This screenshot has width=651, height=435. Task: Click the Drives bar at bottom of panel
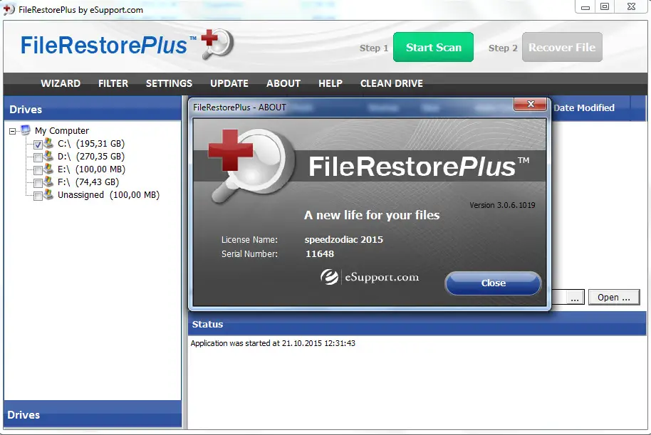pos(93,414)
